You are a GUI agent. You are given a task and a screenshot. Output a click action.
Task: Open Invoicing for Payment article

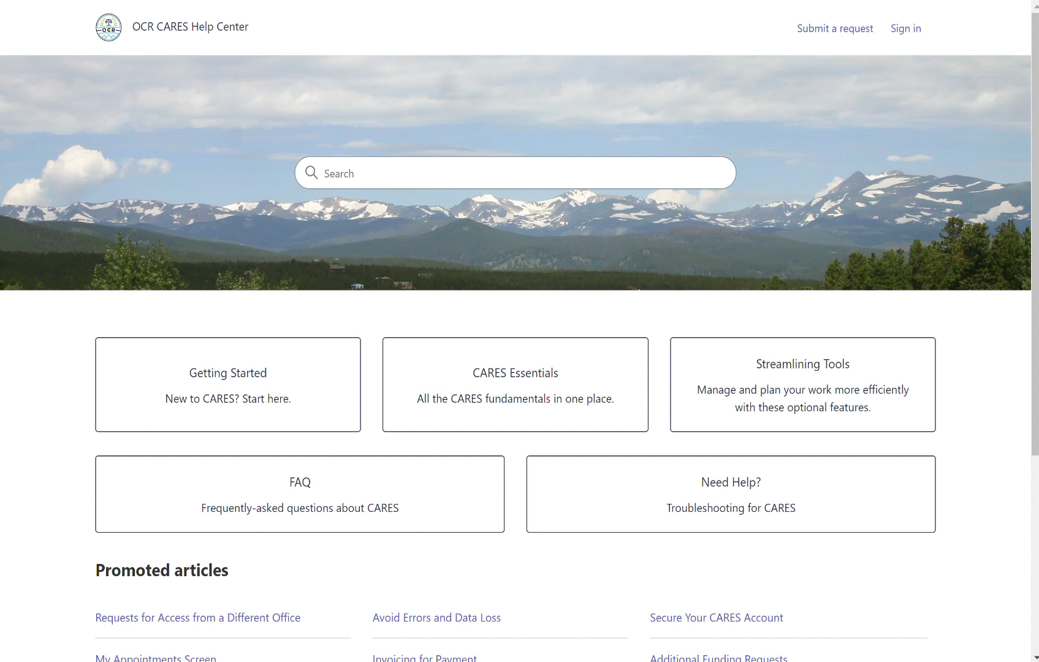click(425, 658)
